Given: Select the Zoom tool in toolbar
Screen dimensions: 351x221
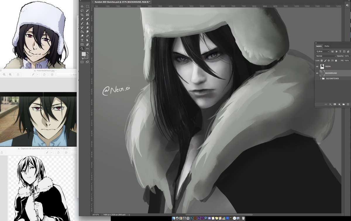Looking at the screenshot, I should click(x=82, y=49).
